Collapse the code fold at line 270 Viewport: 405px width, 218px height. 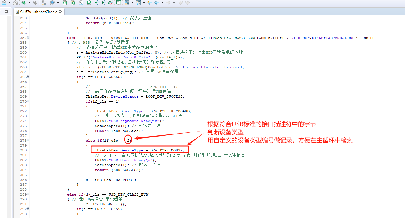28,101
